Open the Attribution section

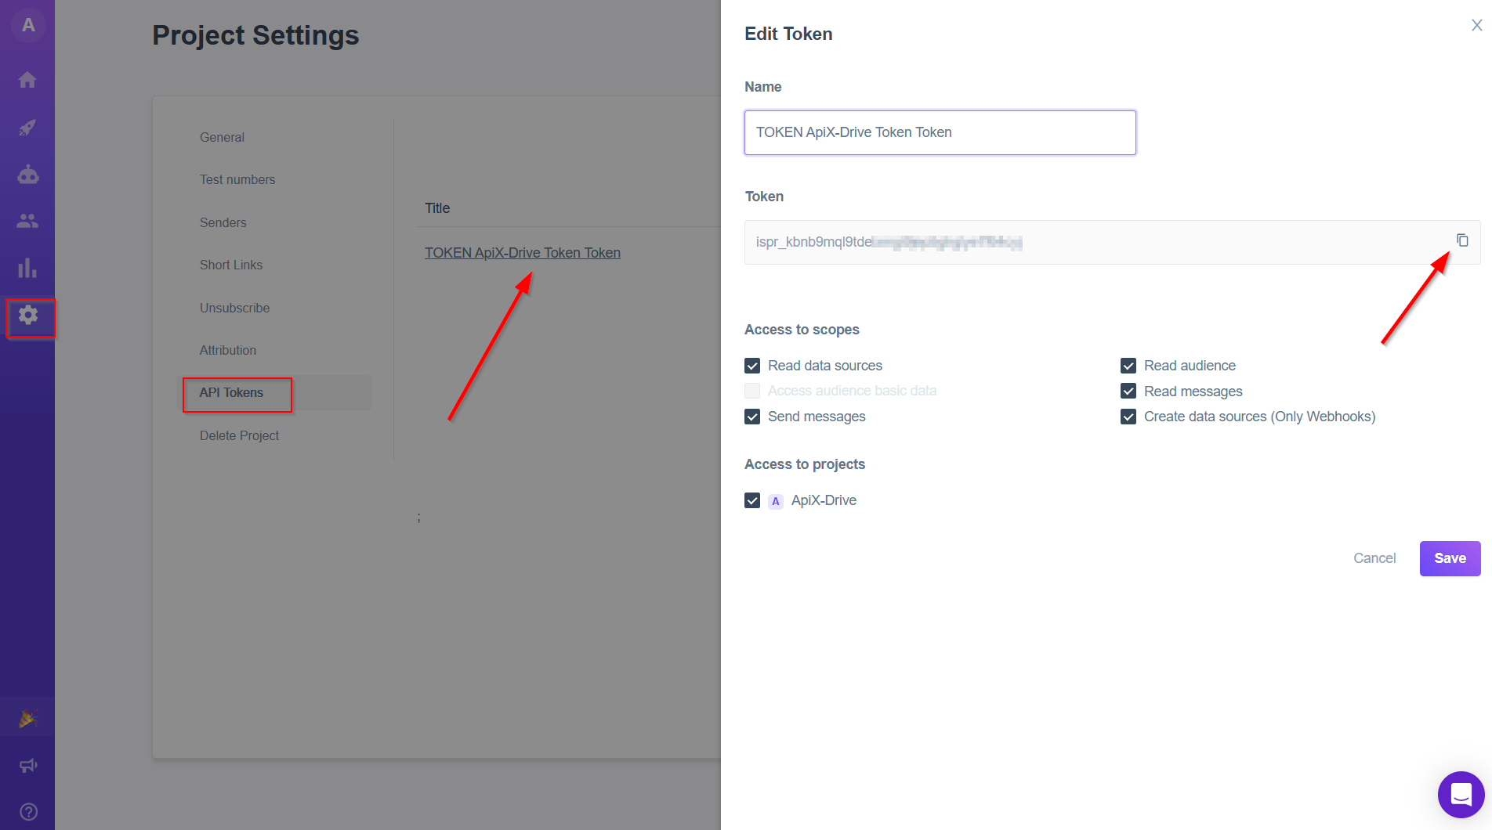227,350
